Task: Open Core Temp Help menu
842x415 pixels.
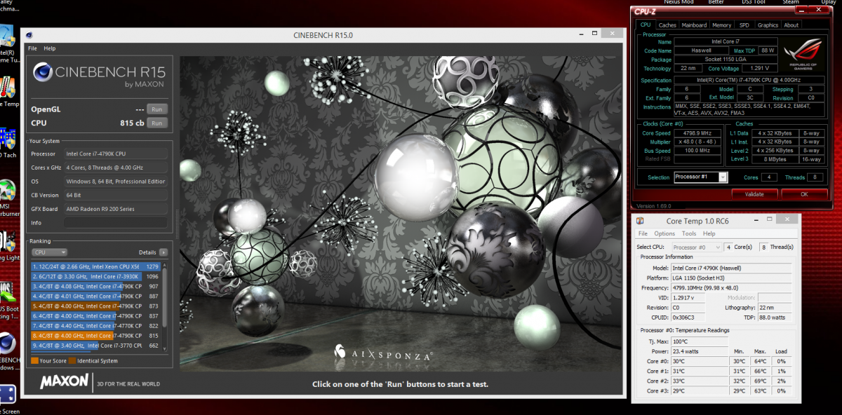Action: pos(709,233)
